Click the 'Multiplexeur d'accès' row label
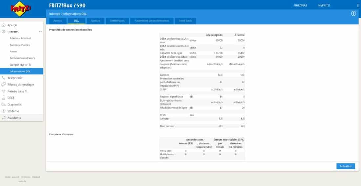361x186 pixels. click(167, 156)
